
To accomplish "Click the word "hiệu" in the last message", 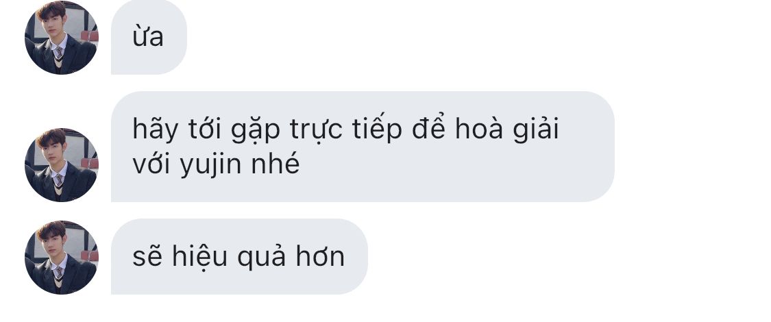I will [199, 256].
